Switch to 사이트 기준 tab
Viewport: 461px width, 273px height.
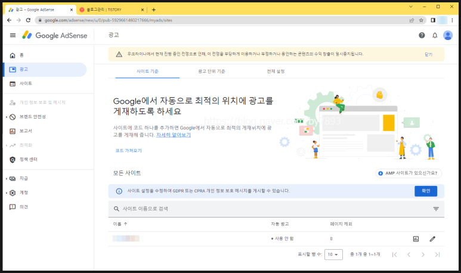point(147,72)
